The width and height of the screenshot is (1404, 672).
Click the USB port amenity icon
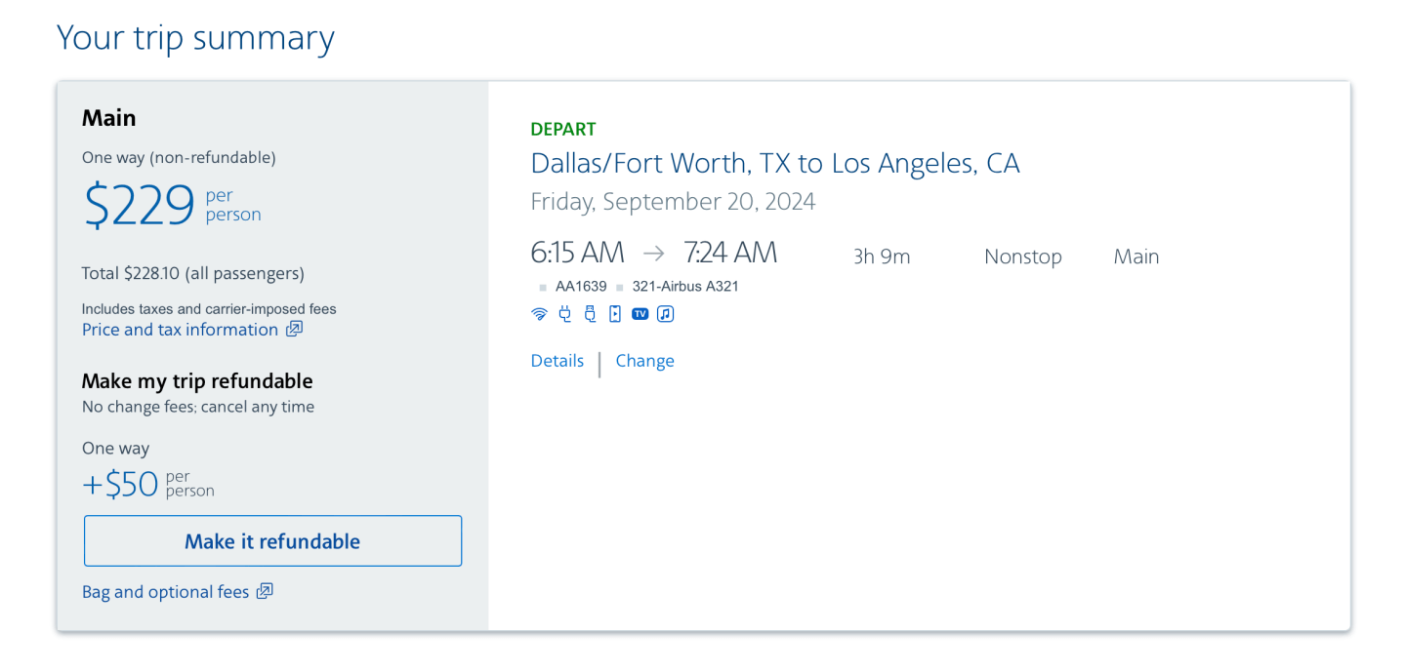tap(590, 314)
